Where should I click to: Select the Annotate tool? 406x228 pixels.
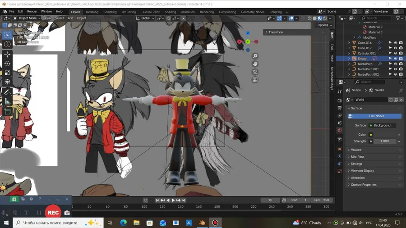point(7,92)
